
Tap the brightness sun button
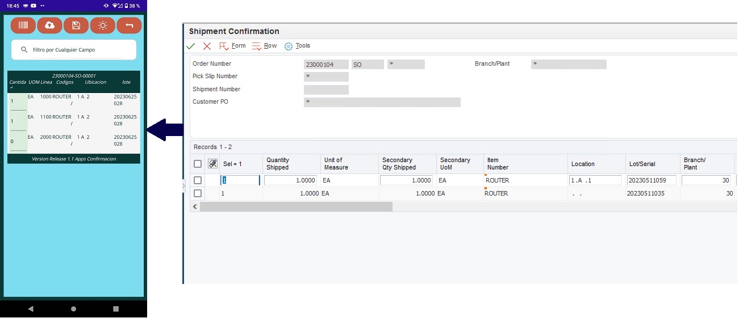(x=102, y=26)
